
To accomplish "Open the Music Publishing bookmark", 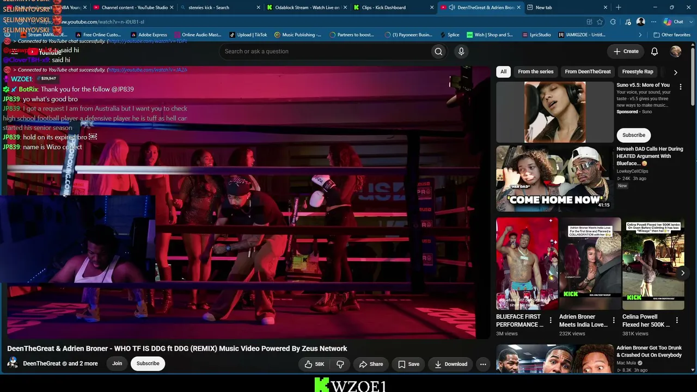I will 298,35.
